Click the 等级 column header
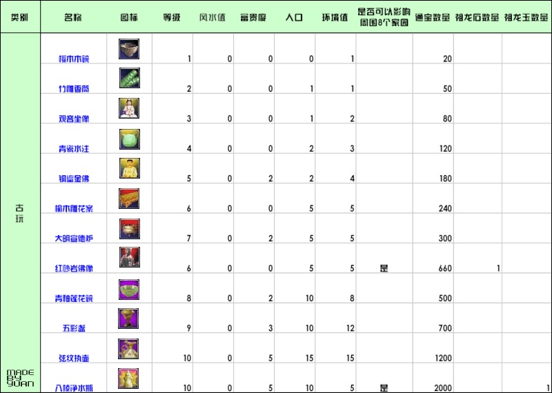Viewport: 552px width, 393px height. click(x=172, y=17)
